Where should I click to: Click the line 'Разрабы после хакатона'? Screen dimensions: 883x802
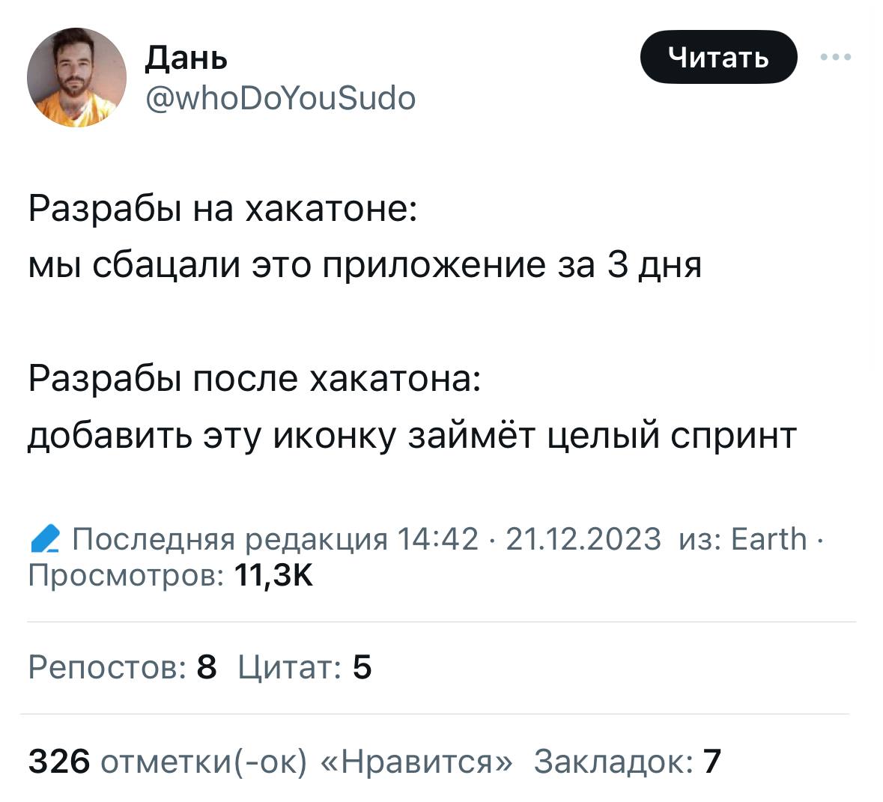(255, 378)
